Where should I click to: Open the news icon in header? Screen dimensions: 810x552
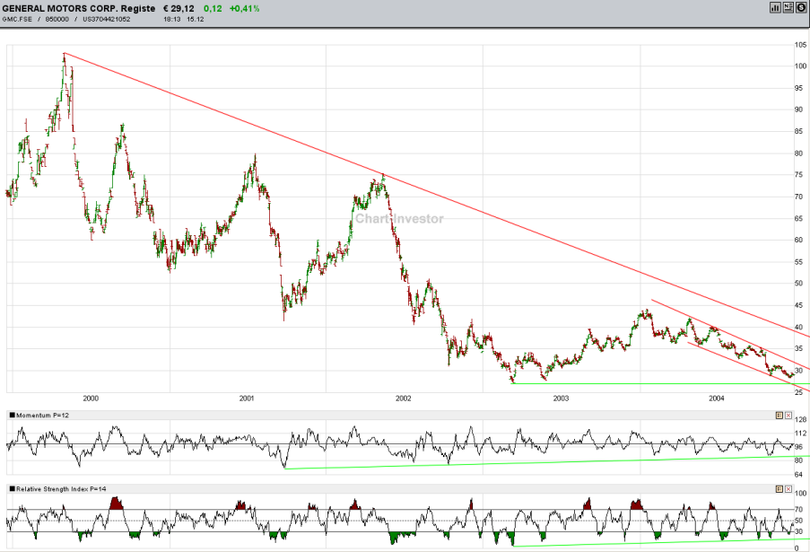coord(788,7)
